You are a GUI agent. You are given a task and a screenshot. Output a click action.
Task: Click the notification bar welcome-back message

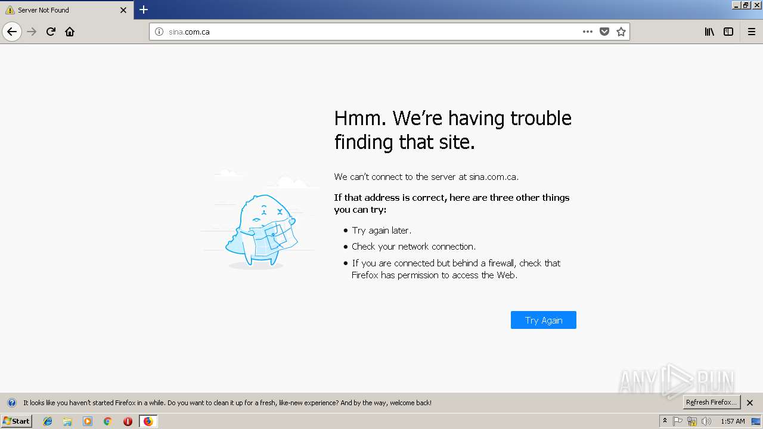227,403
